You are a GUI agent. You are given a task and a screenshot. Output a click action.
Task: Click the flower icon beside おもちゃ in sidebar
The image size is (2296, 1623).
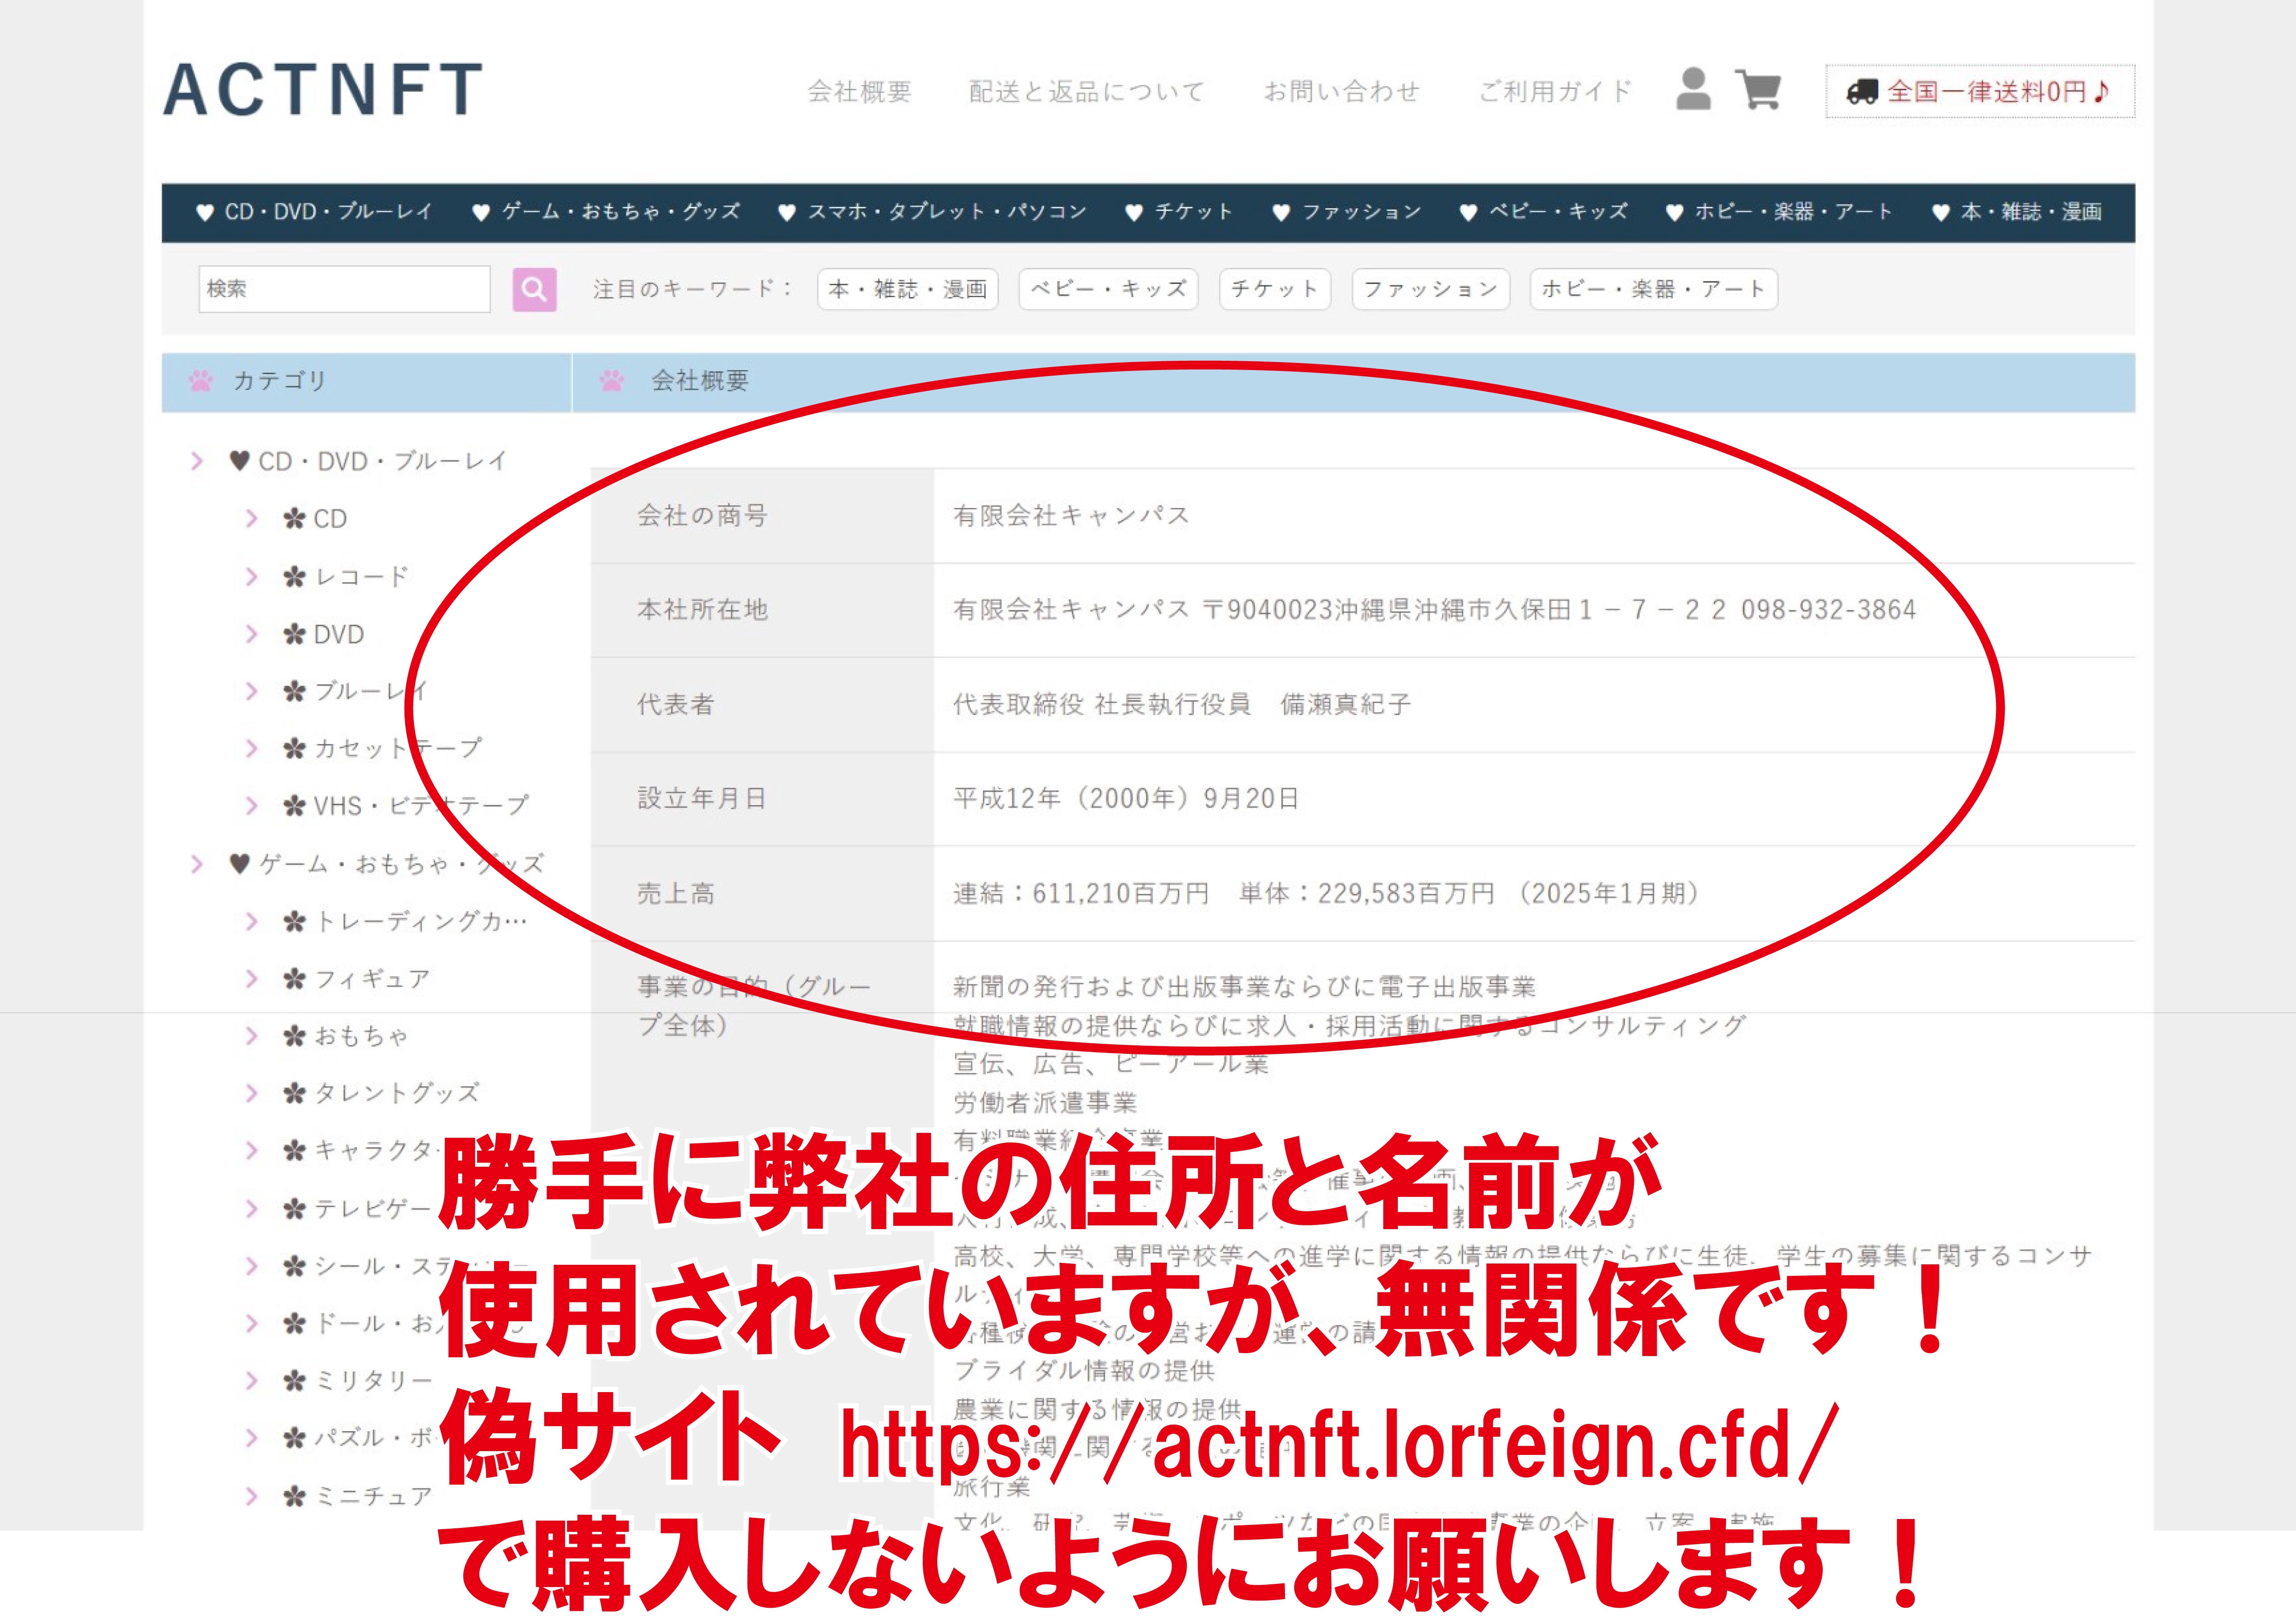pos(294,1036)
